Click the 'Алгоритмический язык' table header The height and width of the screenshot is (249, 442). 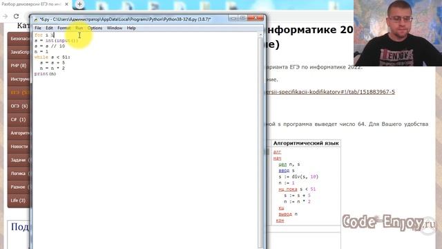306,143
